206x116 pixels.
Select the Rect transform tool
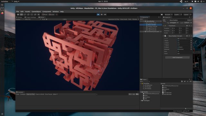click(32, 15)
